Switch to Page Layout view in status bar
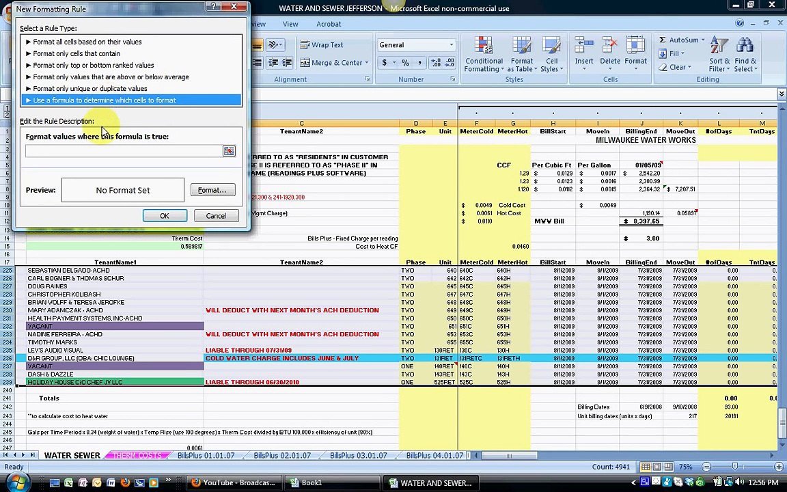Viewport: 787px width, 492px height. pyautogui.click(x=657, y=467)
